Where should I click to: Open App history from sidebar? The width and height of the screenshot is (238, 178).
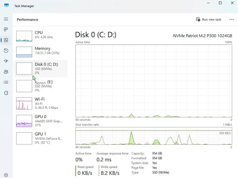coord(6,51)
